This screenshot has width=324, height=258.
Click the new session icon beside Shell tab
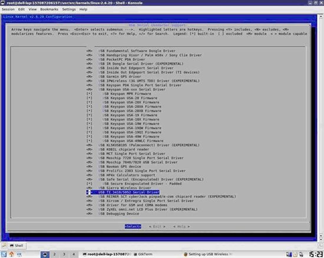pos(4,246)
